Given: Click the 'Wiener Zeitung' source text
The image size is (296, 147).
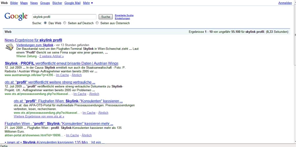Looking at the screenshot, I should coord(27,56).
